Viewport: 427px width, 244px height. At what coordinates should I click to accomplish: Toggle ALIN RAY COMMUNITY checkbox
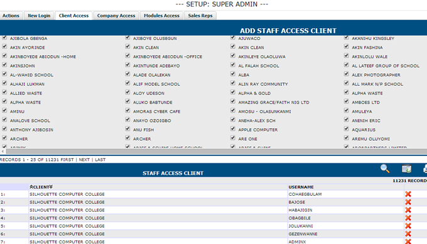(x=232, y=83)
